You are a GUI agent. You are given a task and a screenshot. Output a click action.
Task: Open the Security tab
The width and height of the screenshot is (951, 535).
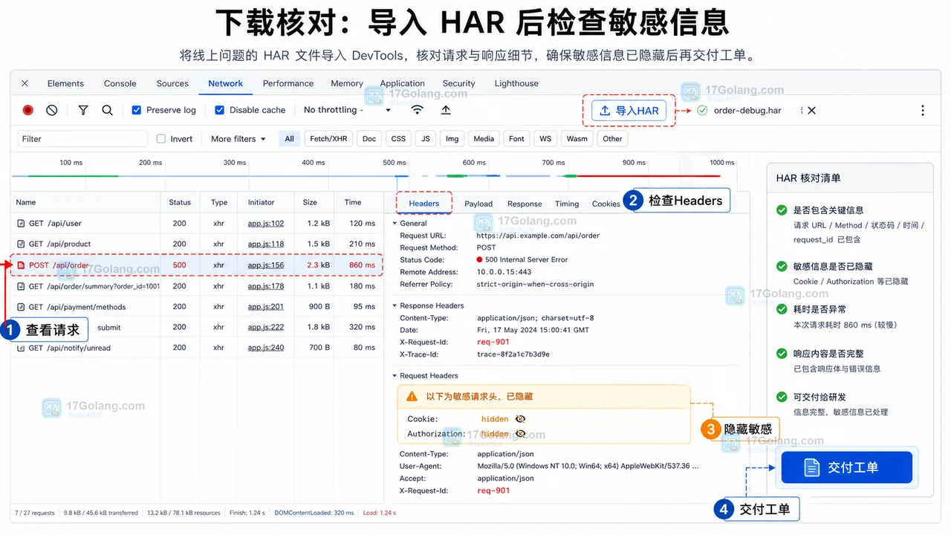pyautogui.click(x=458, y=83)
